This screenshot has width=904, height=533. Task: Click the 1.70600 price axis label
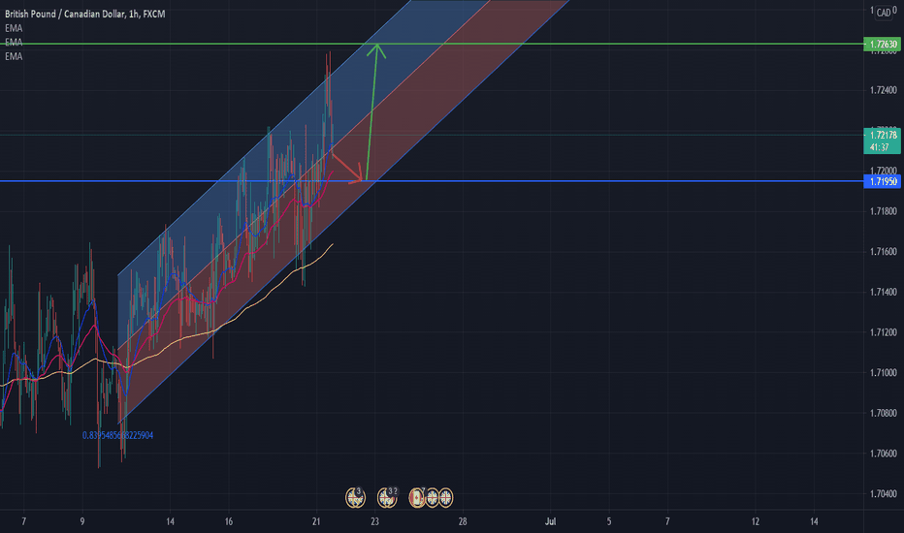pyautogui.click(x=884, y=454)
